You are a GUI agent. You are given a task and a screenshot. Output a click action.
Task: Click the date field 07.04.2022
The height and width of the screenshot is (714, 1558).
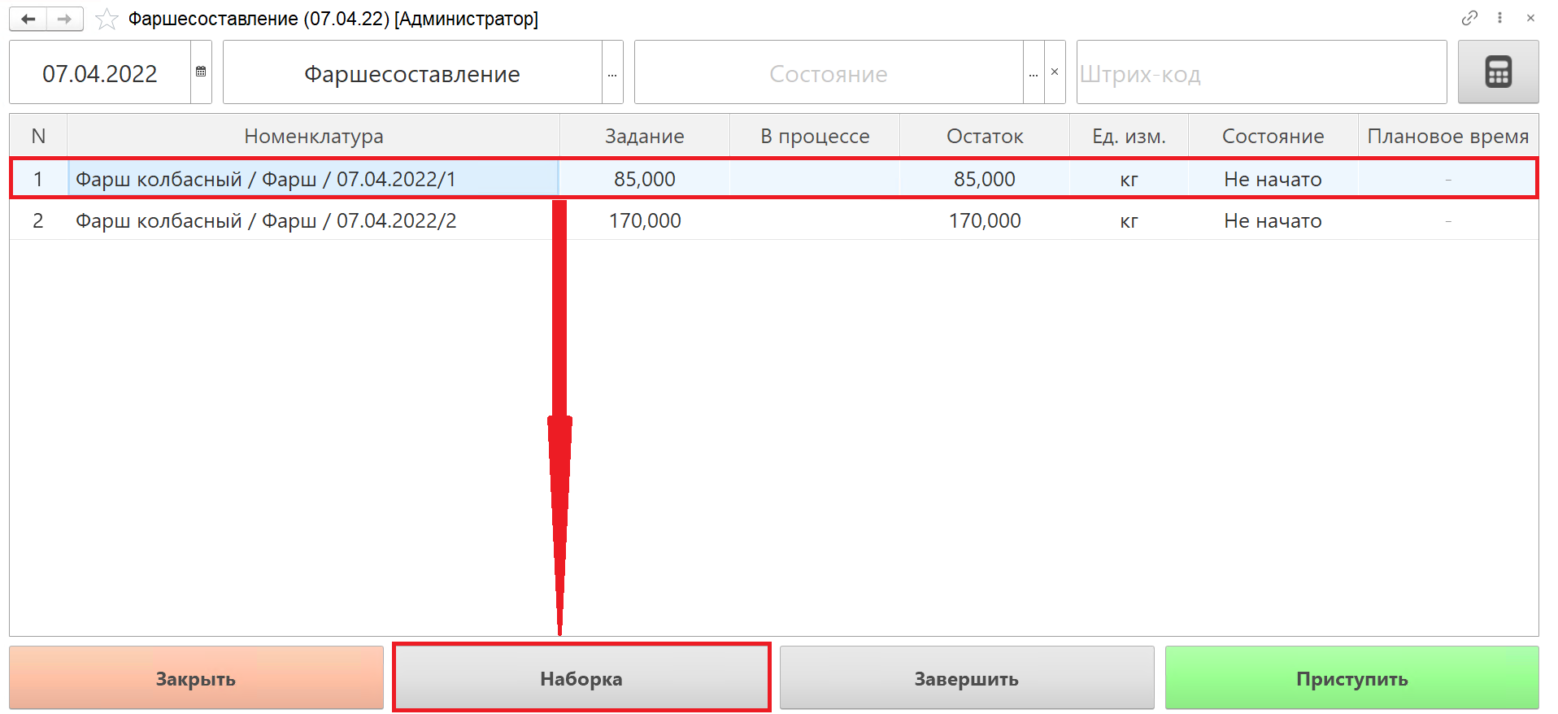[x=100, y=73]
